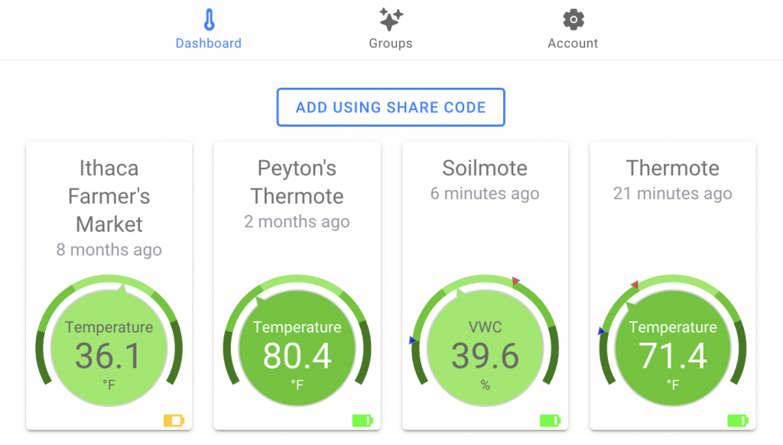This screenshot has width=783, height=445.
Task: Click battery icon on Peyton's Thermote card
Action: (362, 421)
